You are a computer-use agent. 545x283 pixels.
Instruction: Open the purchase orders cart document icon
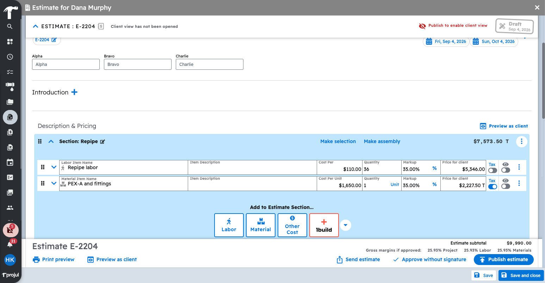pos(10,147)
